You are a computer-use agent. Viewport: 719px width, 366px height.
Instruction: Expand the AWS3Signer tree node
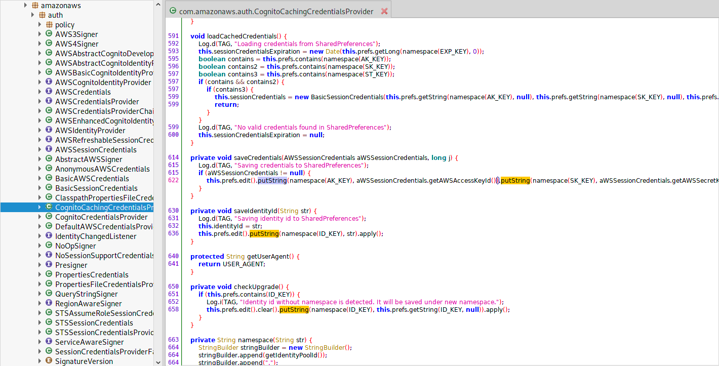tap(40, 34)
